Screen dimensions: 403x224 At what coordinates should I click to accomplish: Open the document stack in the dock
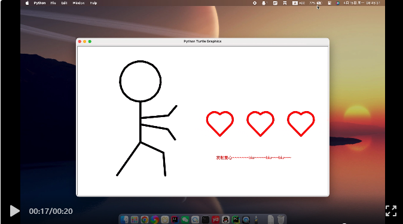pyautogui.click(x=271, y=220)
